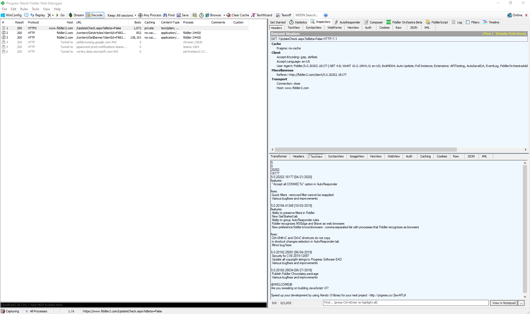Click the comment balloon icon in toolbar
The width and height of the screenshot is (530, 314).
pos(26,15)
